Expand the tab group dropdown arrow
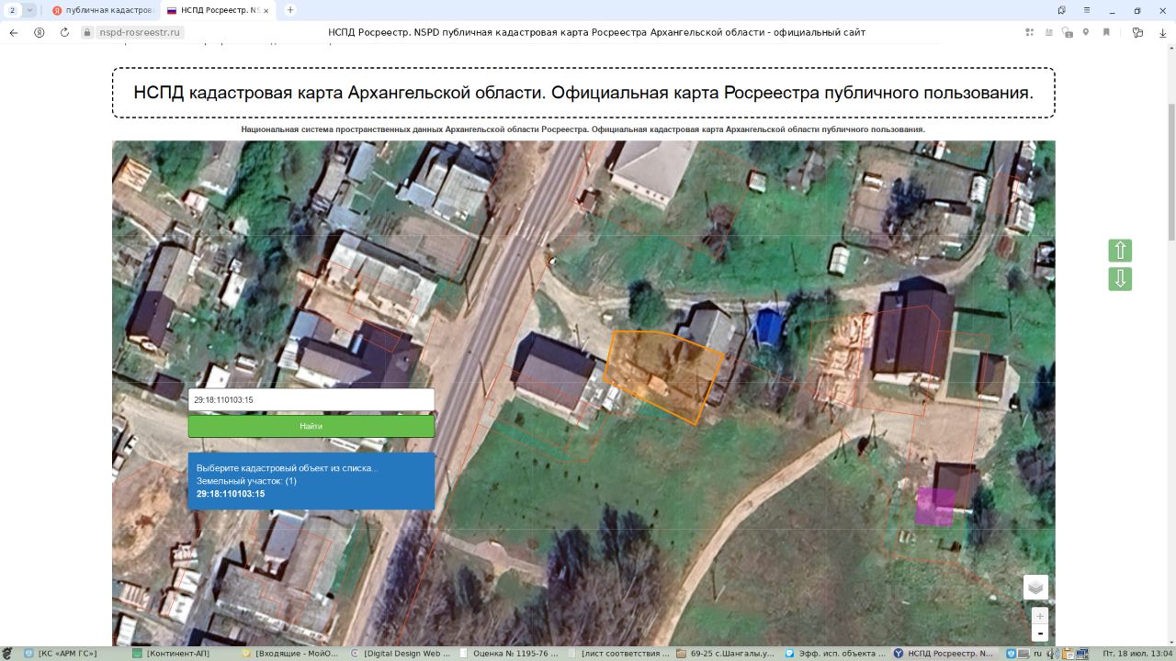 pyautogui.click(x=29, y=10)
